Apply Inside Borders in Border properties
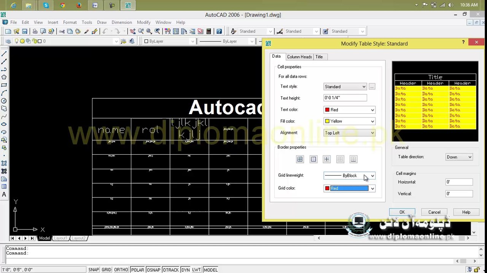This screenshot has width=487, height=273. click(326, 159)
